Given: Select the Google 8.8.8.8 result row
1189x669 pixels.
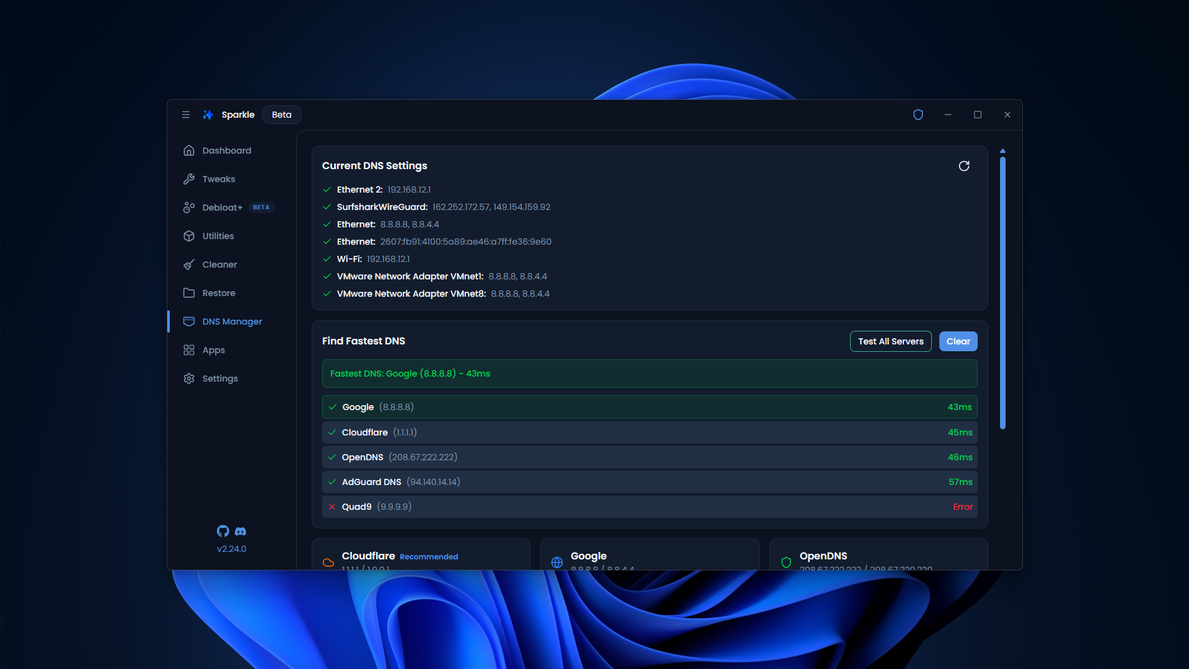Looking at the screenshot, I should tap(650, 407).
